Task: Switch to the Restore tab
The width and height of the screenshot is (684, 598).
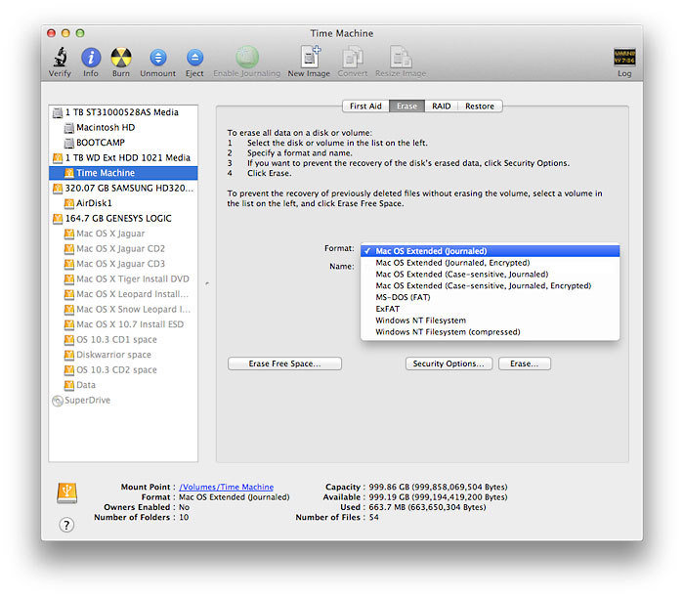Action: click(x=480, y=106)
